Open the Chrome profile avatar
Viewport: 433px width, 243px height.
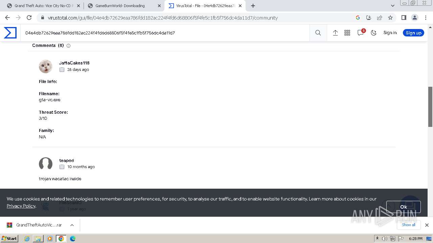tap(415, 18)
